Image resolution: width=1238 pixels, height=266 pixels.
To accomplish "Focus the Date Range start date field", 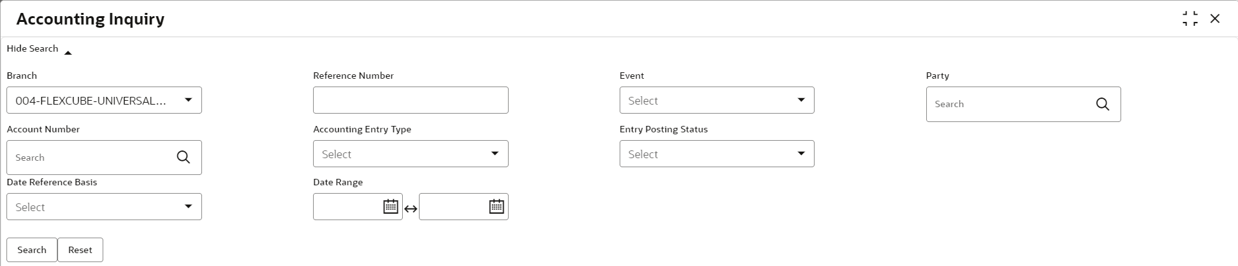I will point(348,207).
